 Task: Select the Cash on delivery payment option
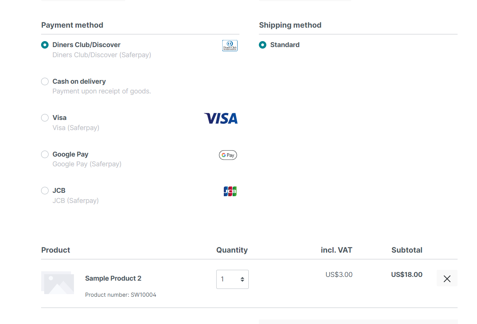44,81
